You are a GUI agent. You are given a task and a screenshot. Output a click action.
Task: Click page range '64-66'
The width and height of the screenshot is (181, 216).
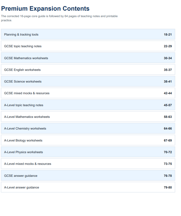(168, 129)
